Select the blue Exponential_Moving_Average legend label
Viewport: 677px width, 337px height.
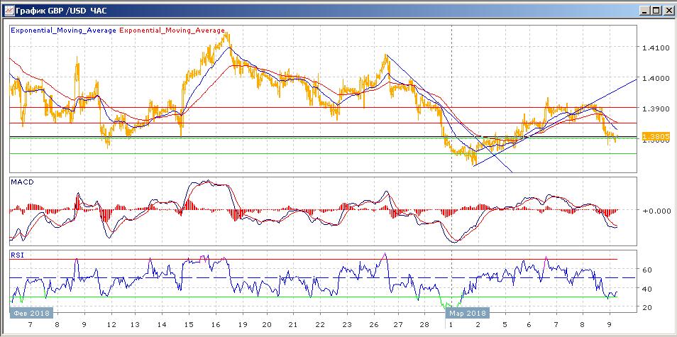[x=63, y=31]
